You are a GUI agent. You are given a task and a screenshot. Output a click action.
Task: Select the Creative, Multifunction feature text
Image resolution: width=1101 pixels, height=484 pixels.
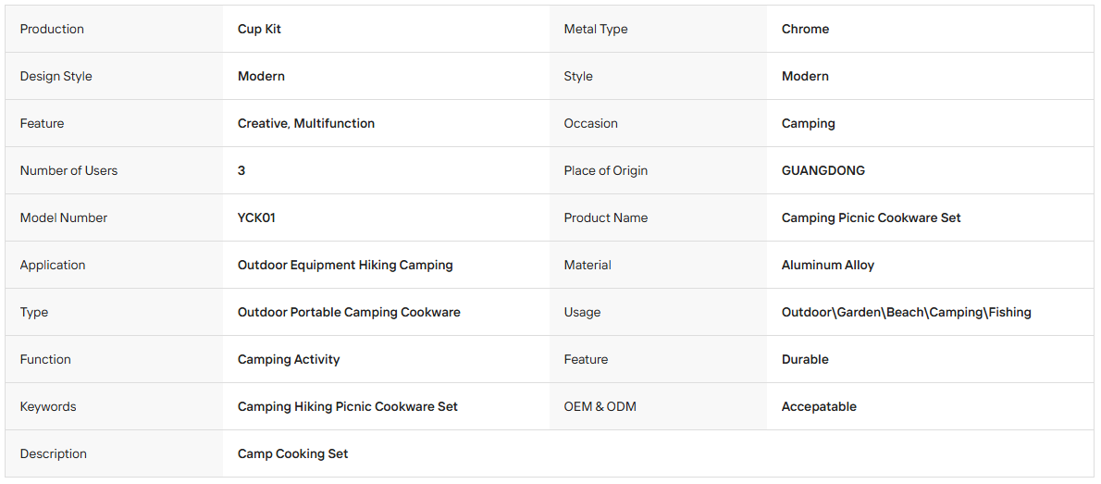(x=306, y=123)
